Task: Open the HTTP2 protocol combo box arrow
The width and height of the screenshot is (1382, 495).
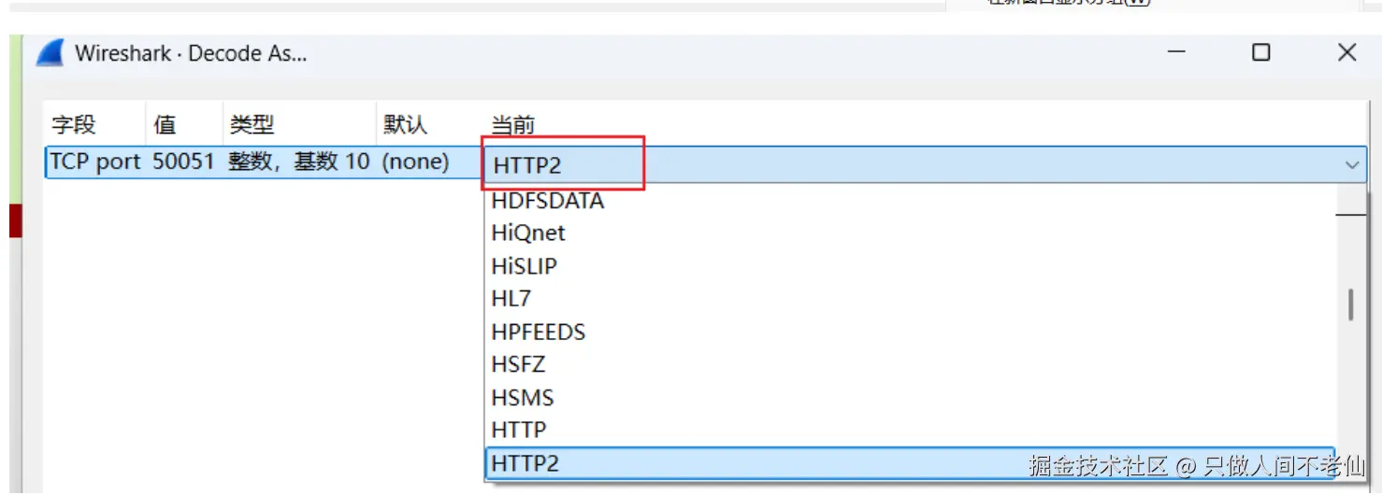Action: (x=1352, y=165)
